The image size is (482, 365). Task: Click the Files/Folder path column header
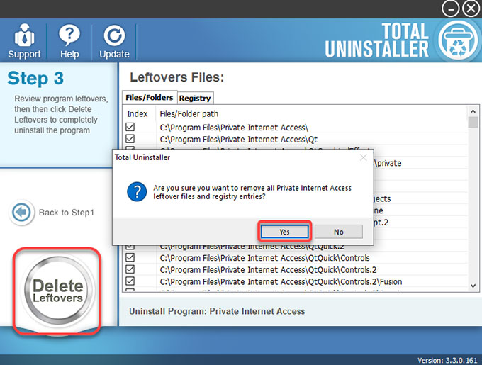[189, 113]
